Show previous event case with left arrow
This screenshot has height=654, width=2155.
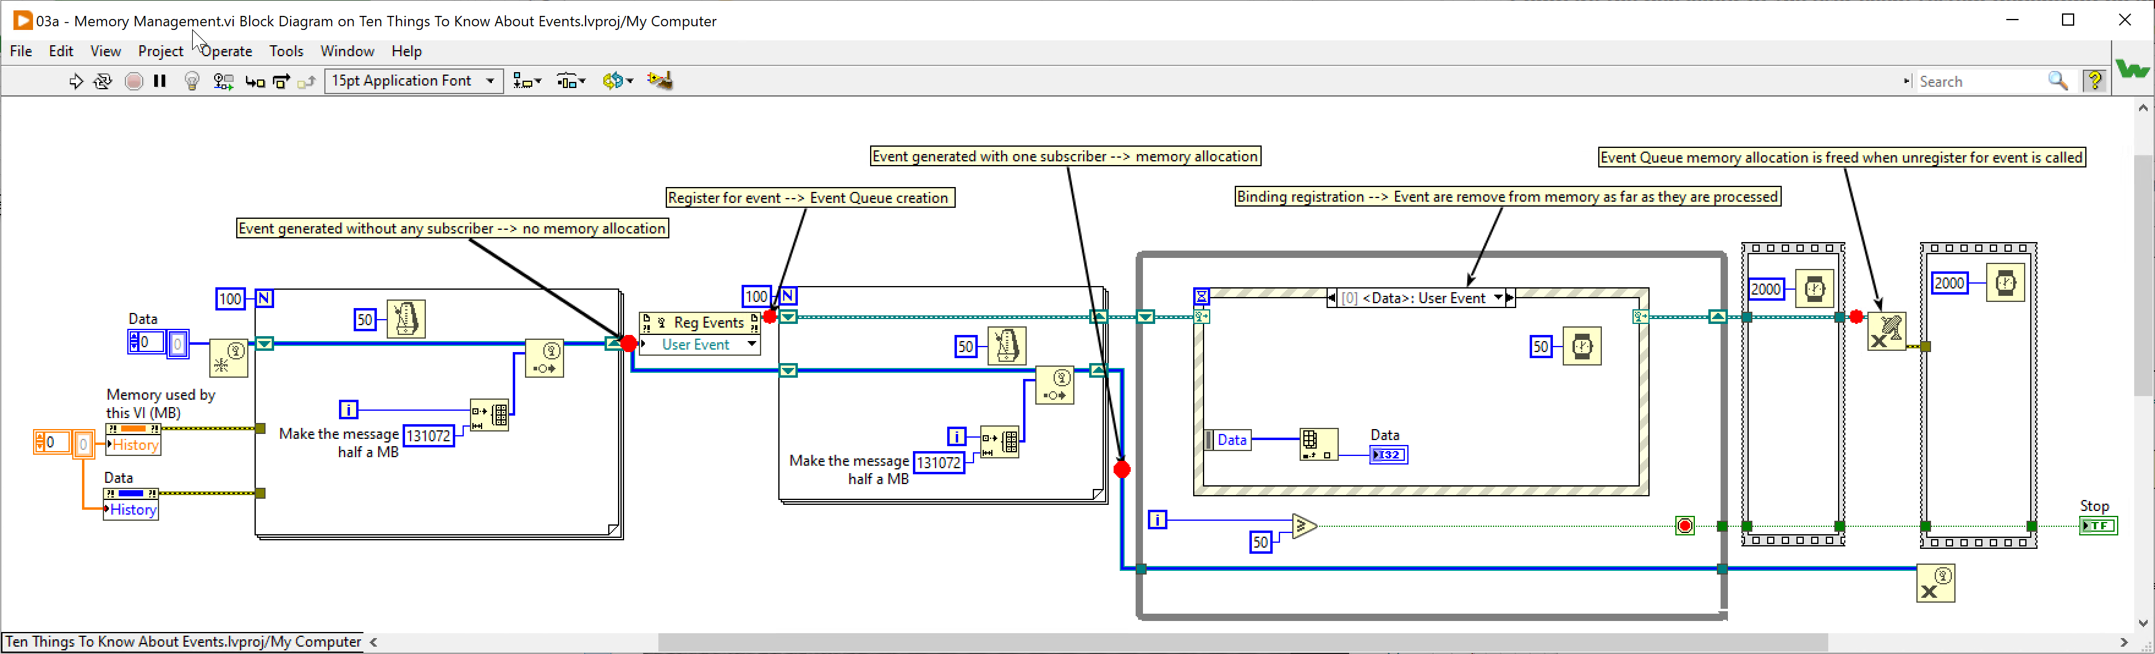[x=1332, y=298]
